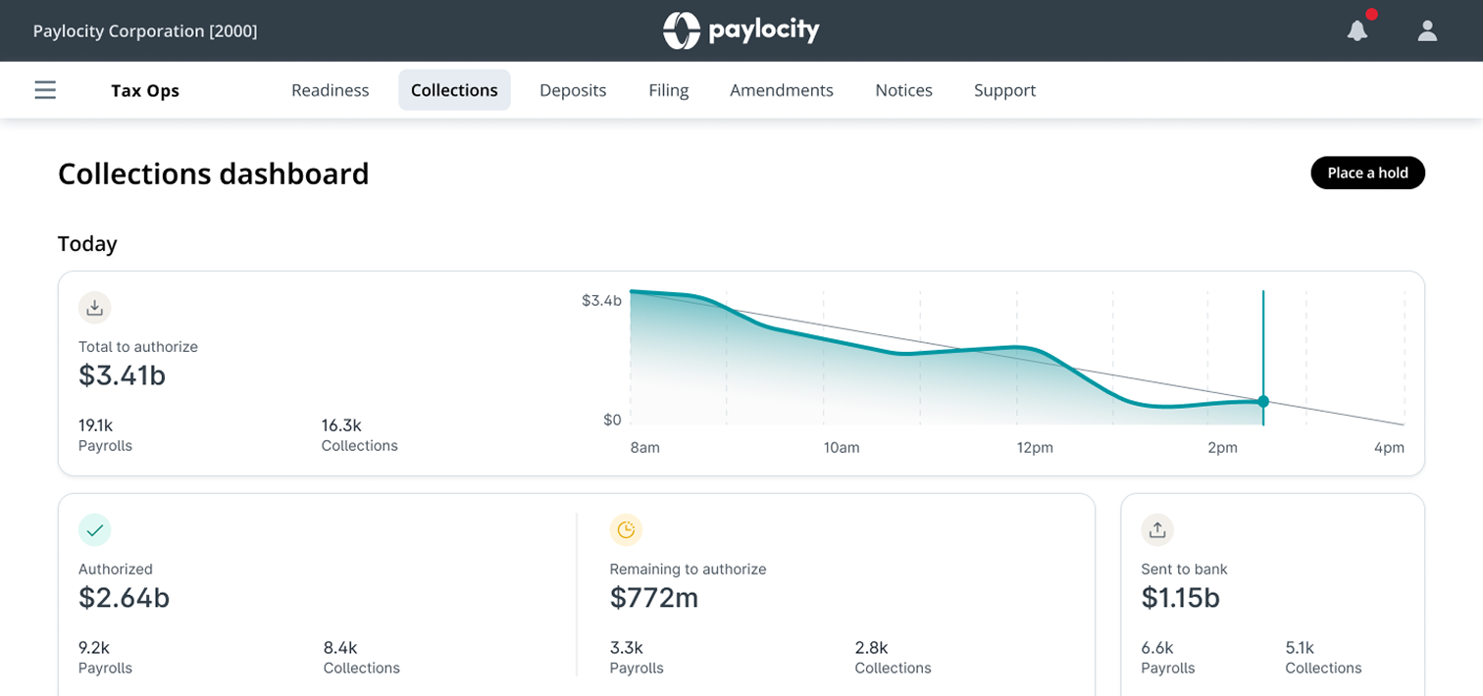This screenshot has width=1483, height=696.
Task: Click the $772m remaining to authorize amount
Action: tap(653, 598)
